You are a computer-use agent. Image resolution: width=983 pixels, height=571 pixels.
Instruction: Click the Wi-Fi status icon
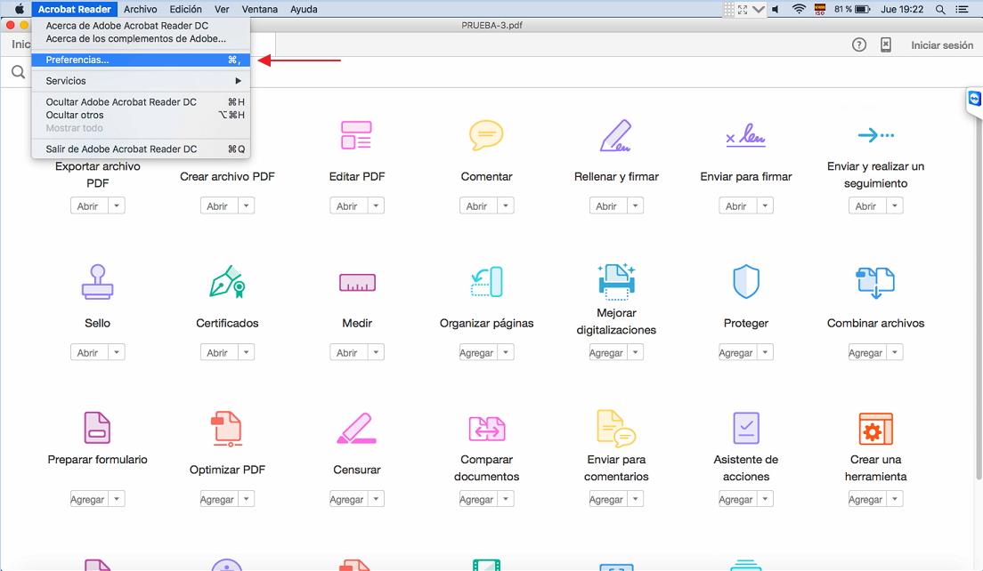(799, 10)
